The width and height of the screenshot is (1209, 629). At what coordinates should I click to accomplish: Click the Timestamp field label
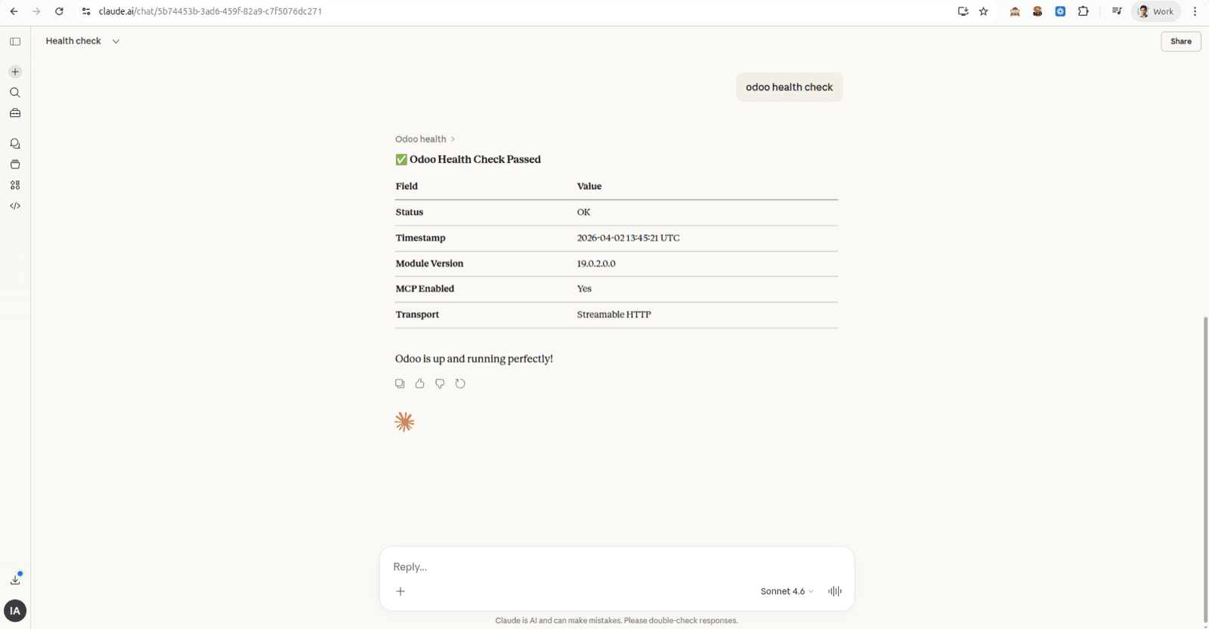pos(421,238)
